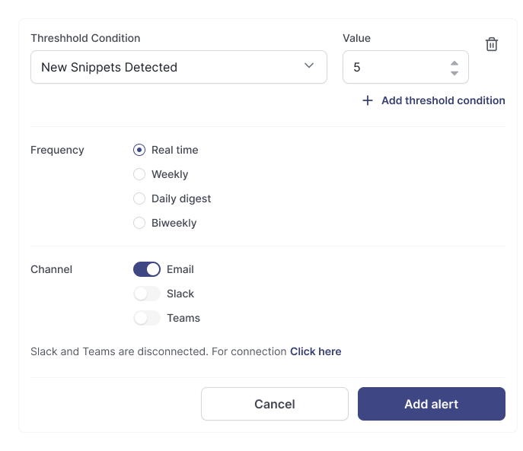
Task: Delete the threshold condition with trash icon
Action: pyautogui.click(x=492, y=44)
